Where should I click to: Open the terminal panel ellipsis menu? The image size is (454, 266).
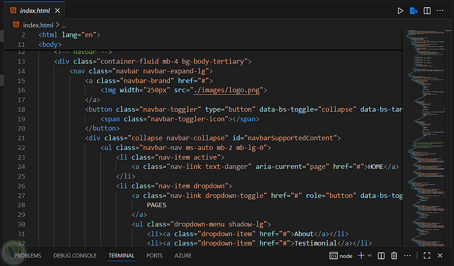click(x=407, y=256)
